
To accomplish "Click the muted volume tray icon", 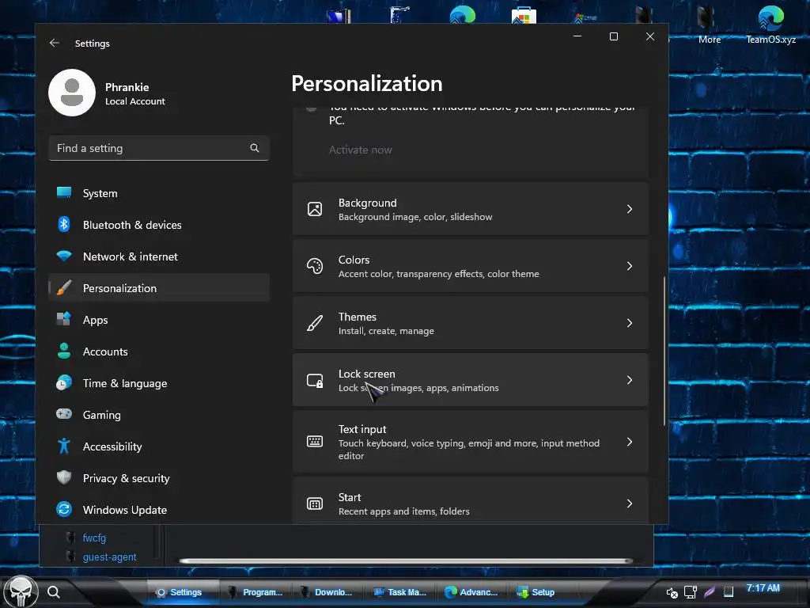I will point(672,592).
